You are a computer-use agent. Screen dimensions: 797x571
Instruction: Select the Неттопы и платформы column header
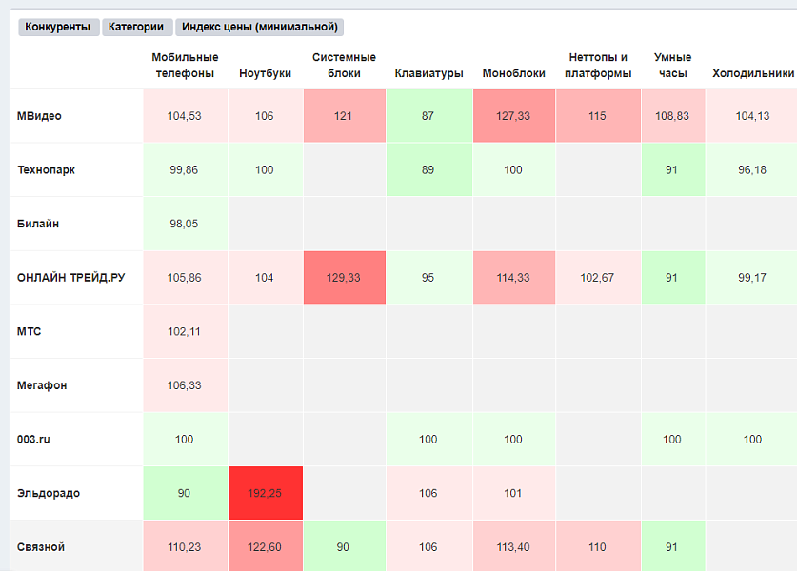597,66
